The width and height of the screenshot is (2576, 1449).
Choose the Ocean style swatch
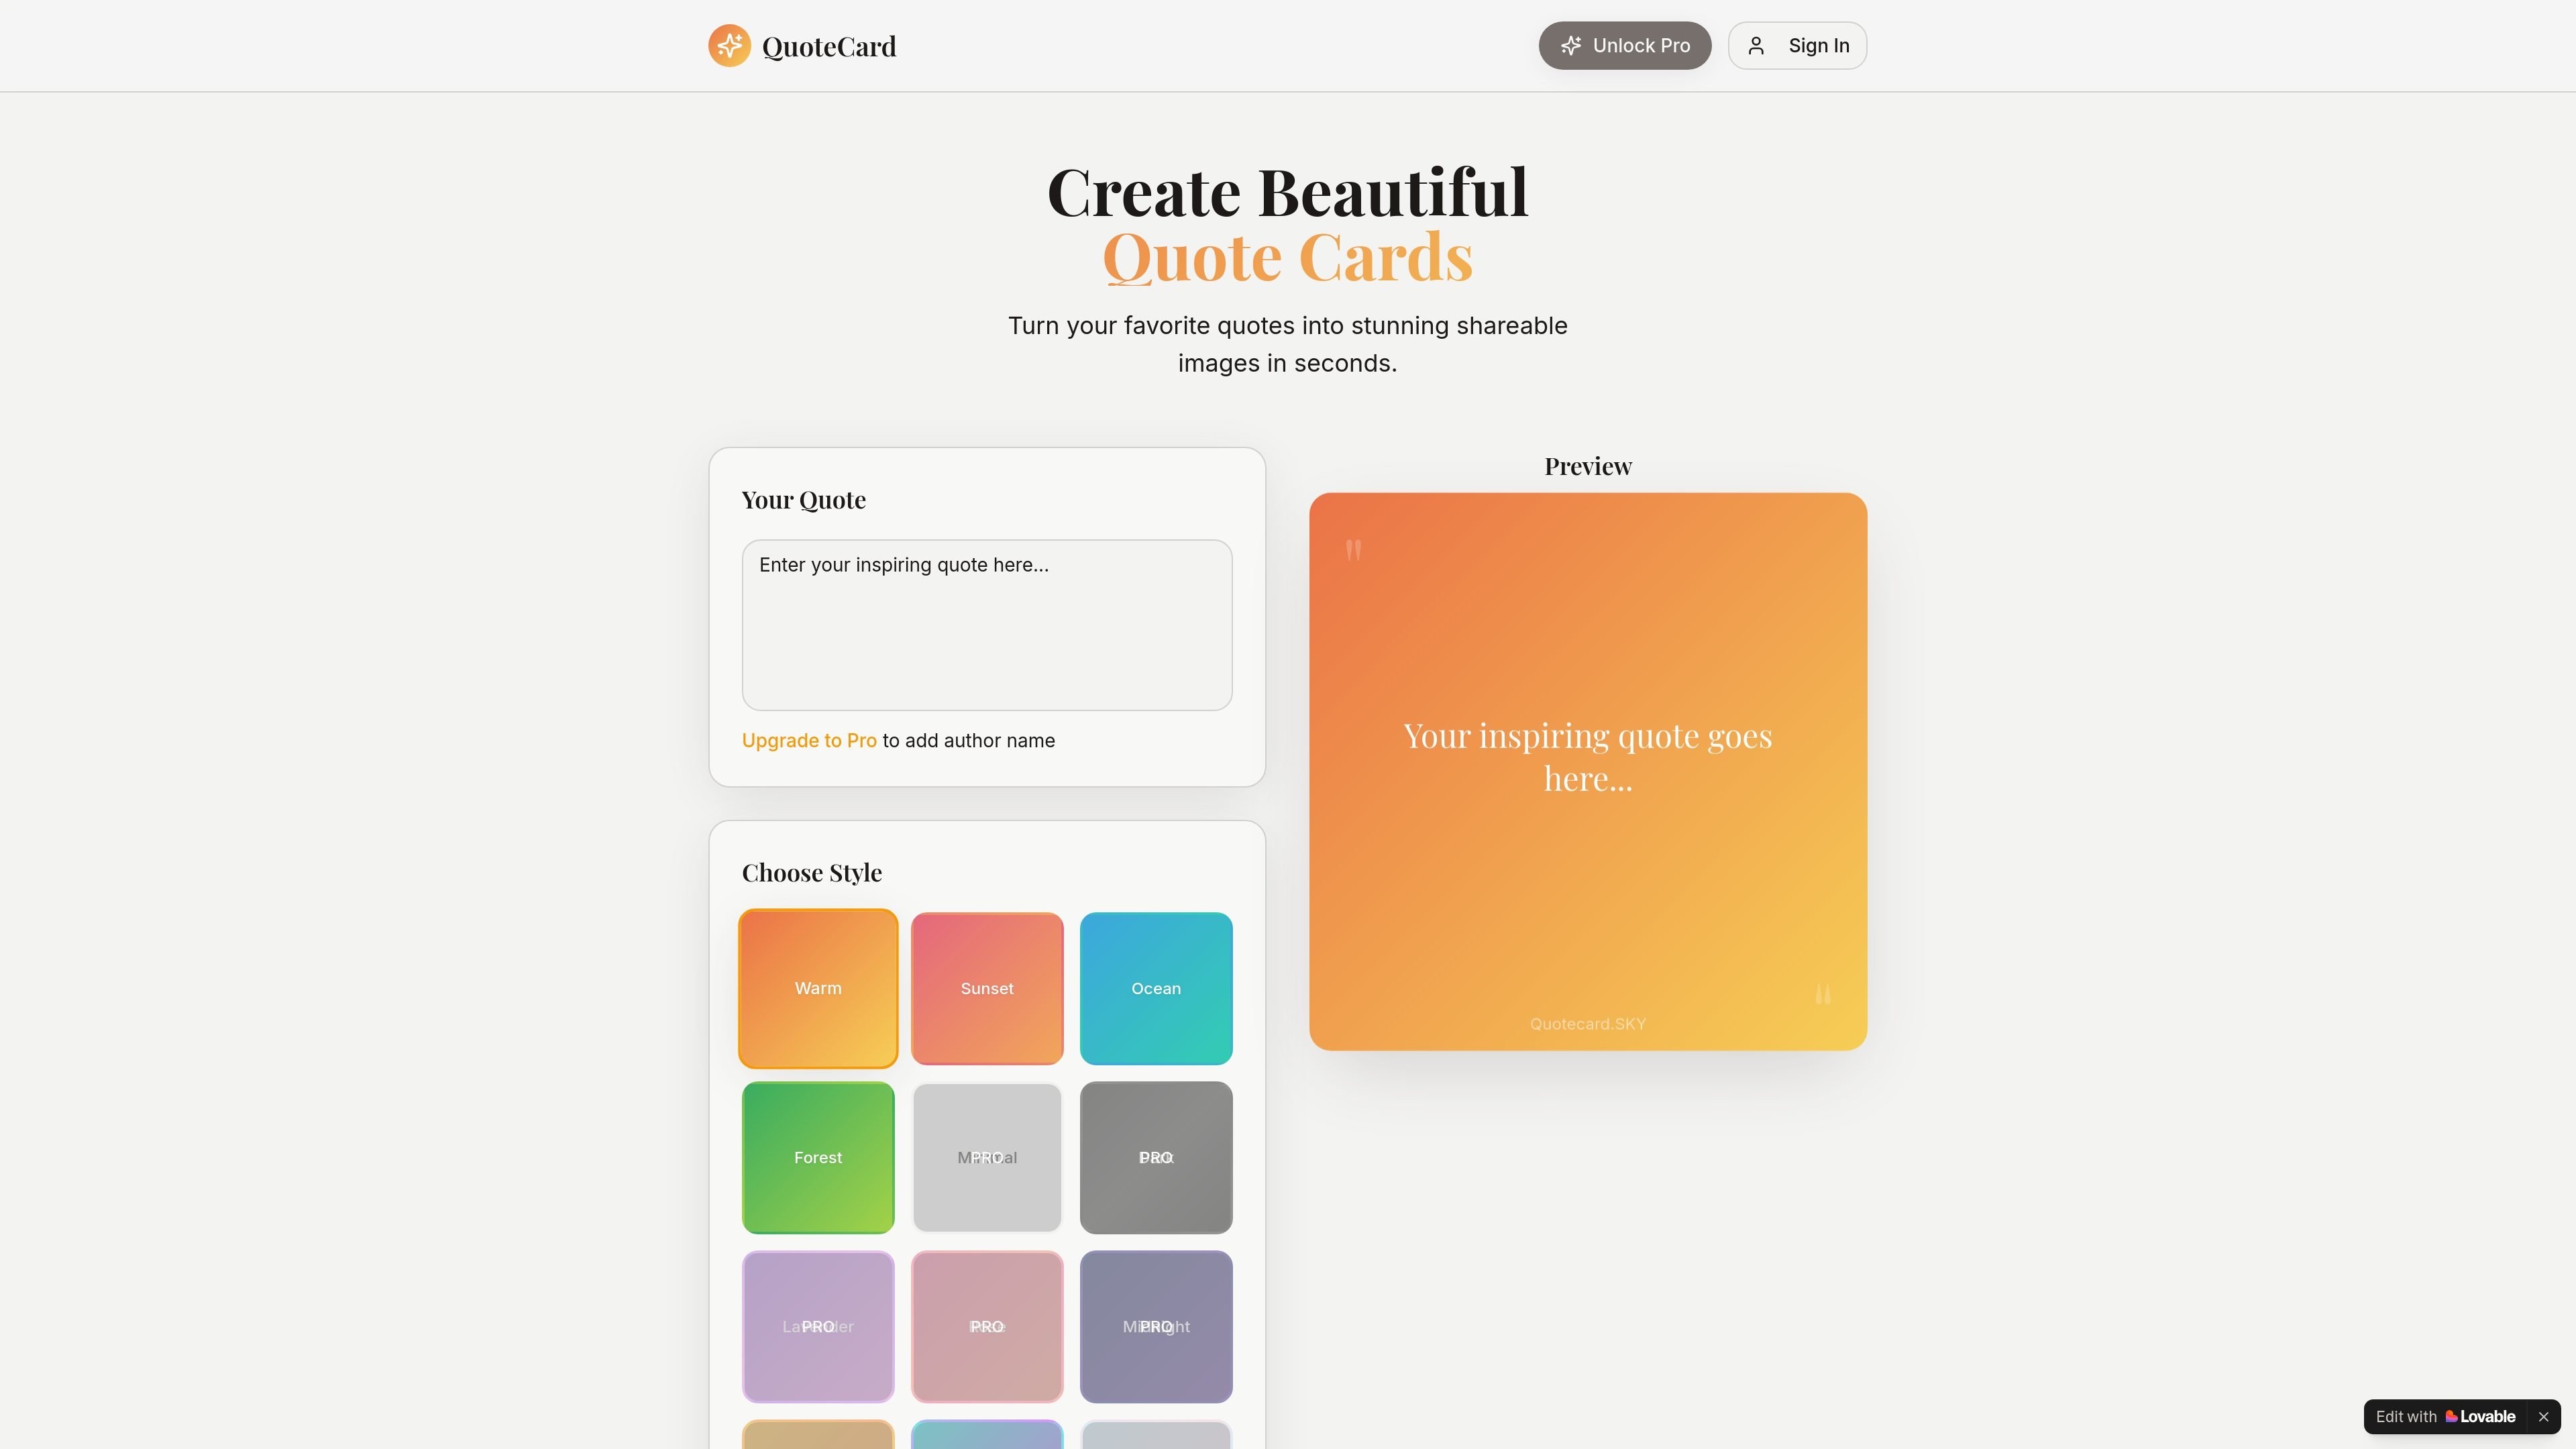coord(1156,988)
